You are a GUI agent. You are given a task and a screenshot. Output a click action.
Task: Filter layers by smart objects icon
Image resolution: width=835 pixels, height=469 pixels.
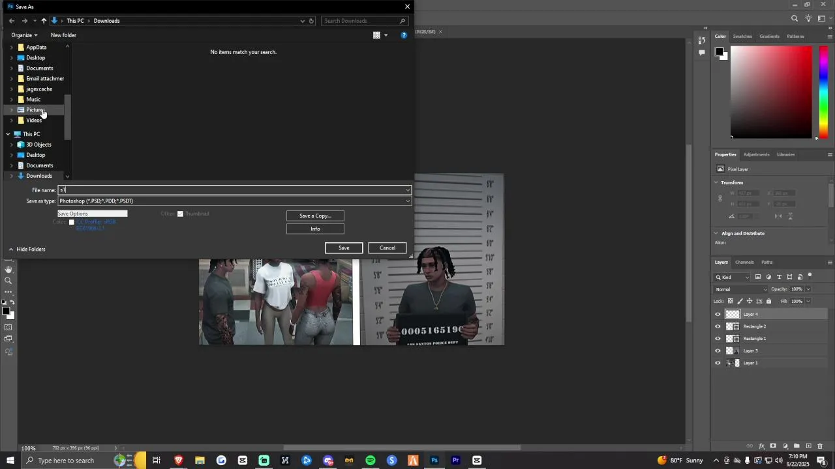tap(800, 277)
